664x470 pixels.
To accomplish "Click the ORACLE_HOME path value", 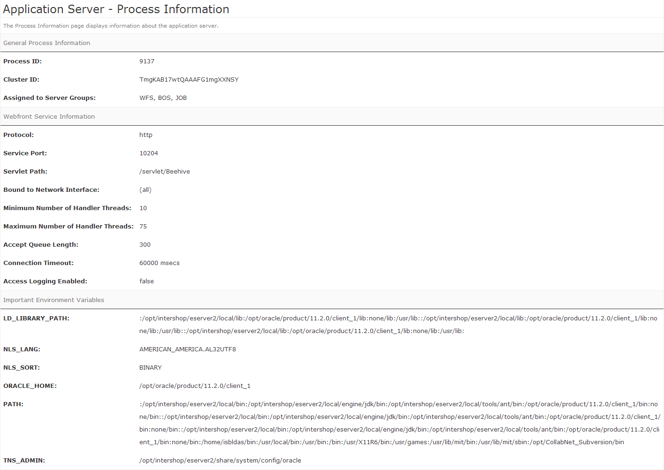I will (195, 386).
